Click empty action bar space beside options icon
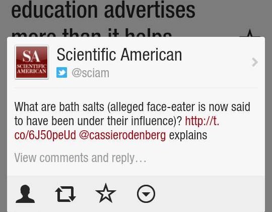This screenshot has width=272, height=212. point(210,194)
